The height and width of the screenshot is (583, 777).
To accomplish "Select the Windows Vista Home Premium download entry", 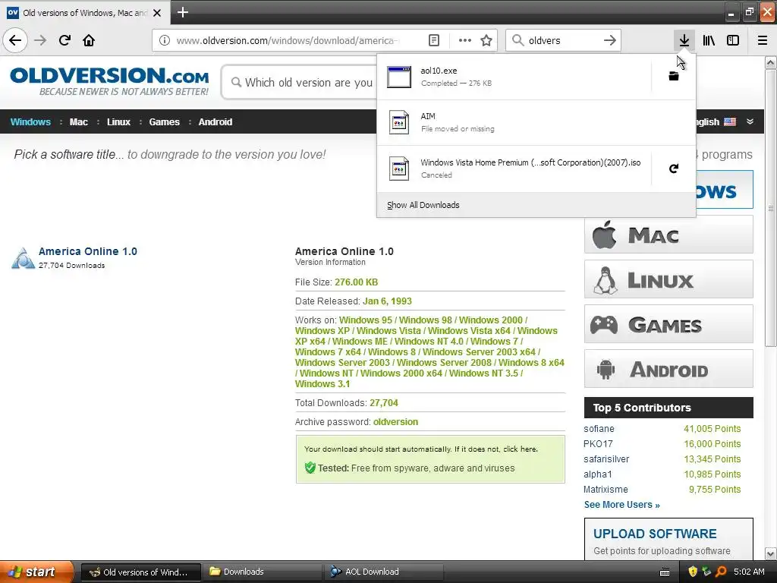I will (x=514, y=169).
